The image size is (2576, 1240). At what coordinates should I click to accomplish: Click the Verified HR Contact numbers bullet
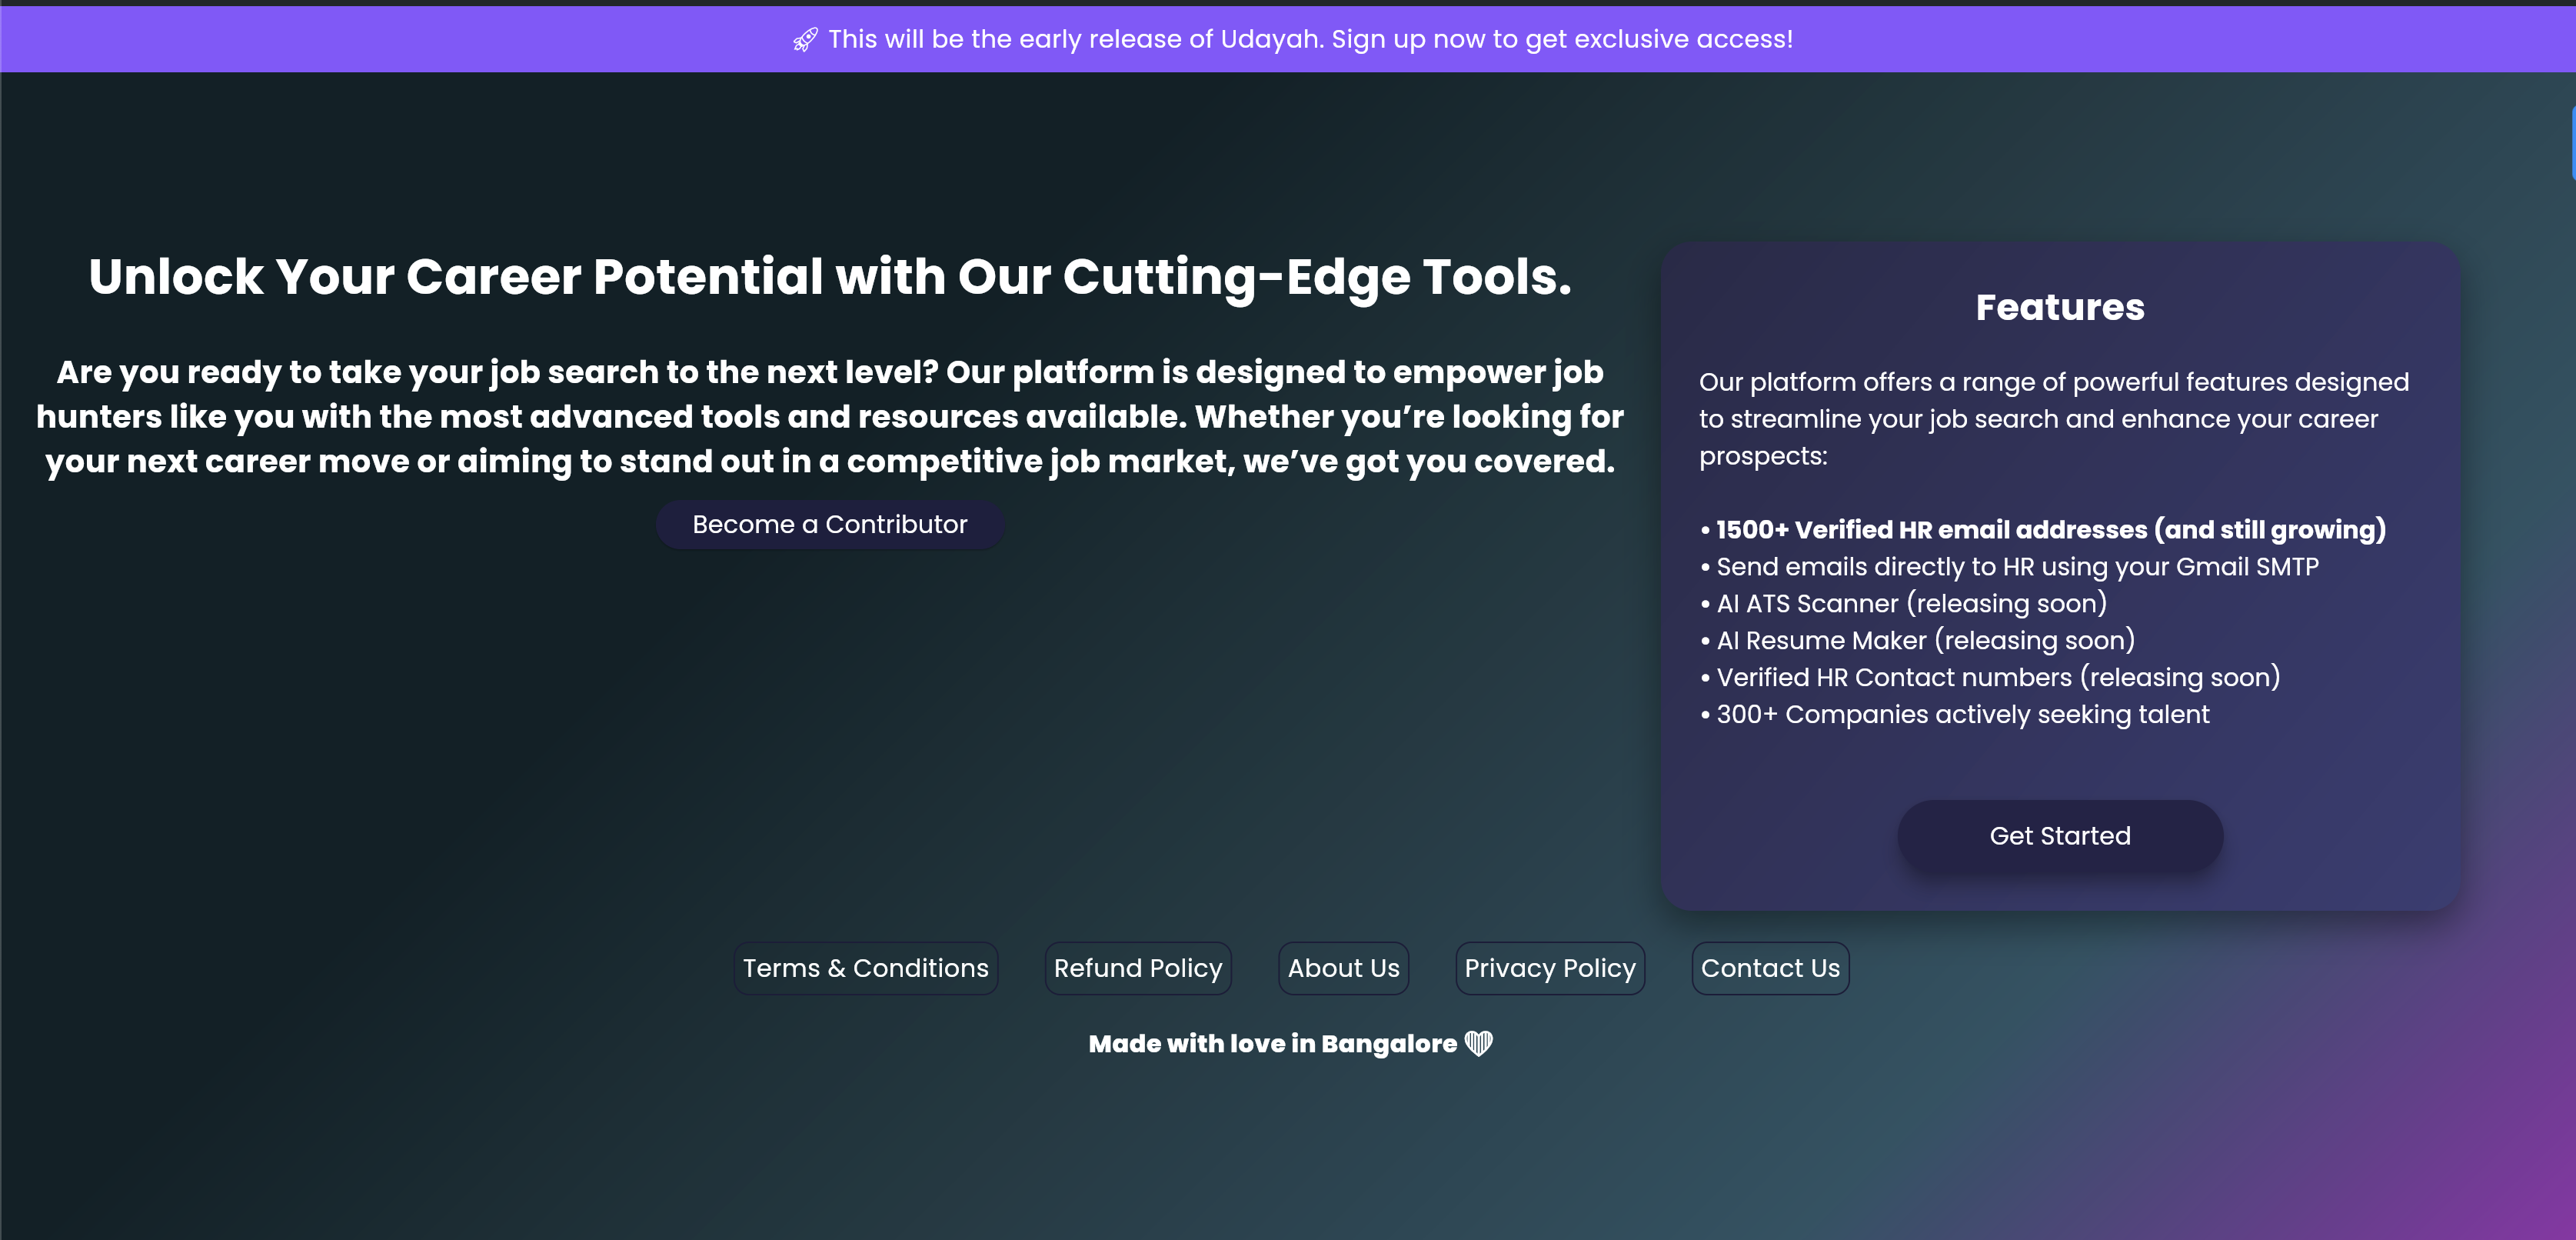tap(1997, 677)
